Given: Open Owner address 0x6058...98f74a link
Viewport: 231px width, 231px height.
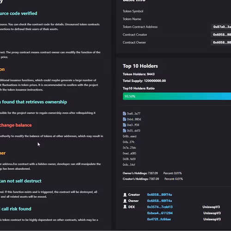Looking at the screenshot, I should [x=159, y=201].
